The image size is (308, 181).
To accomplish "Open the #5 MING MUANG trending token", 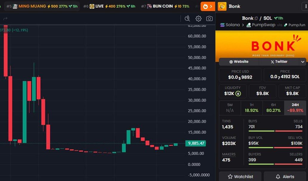I will tap(42, 6).
